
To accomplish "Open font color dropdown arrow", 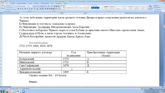I will 38,9.
